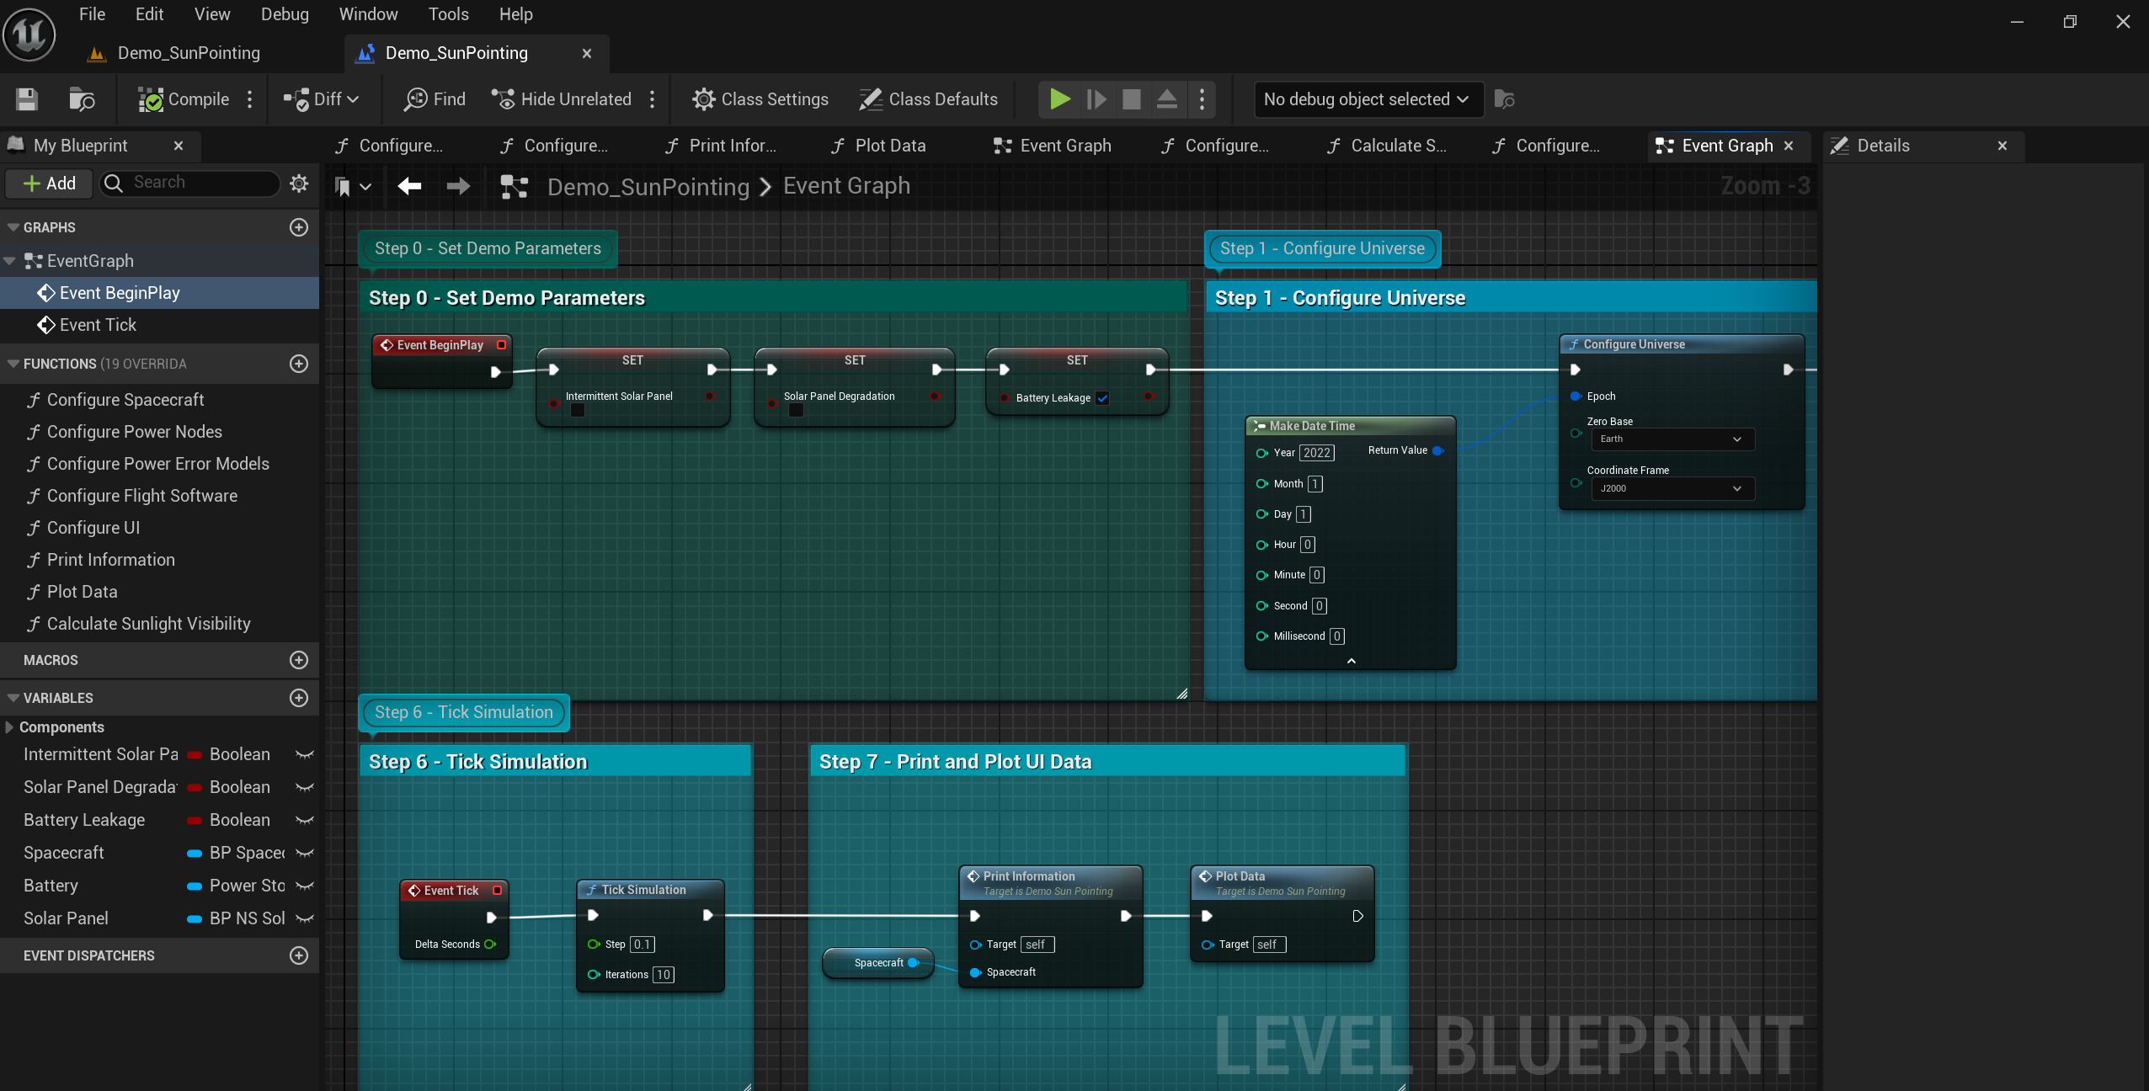Toggle visibility eye for Intermittent Solar Panel variable
The height and width of the screenshot is (1091, 2149).
pos(305,754)
